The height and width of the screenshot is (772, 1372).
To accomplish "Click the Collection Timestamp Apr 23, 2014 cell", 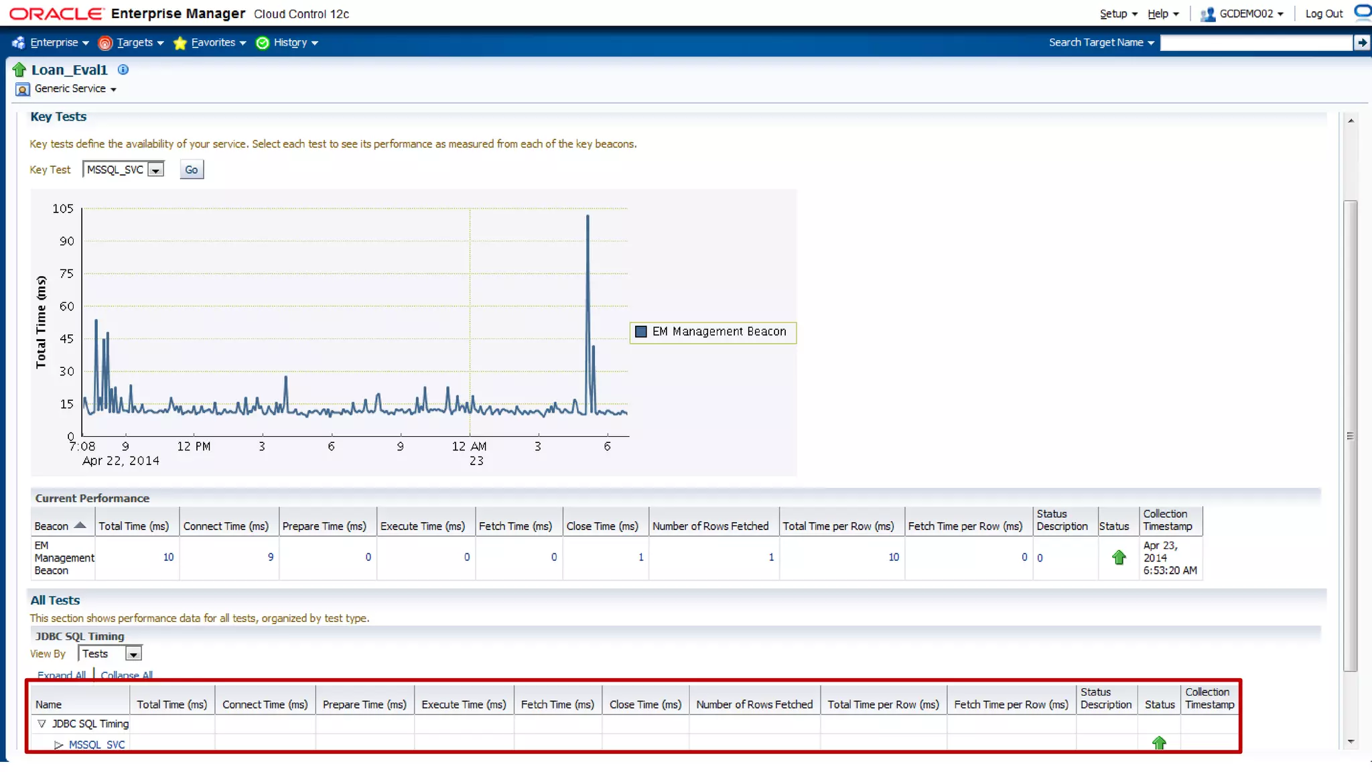I will click(1170, 558).
